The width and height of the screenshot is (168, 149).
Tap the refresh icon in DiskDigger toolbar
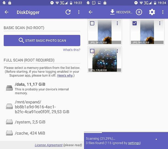tap(68, 12)
